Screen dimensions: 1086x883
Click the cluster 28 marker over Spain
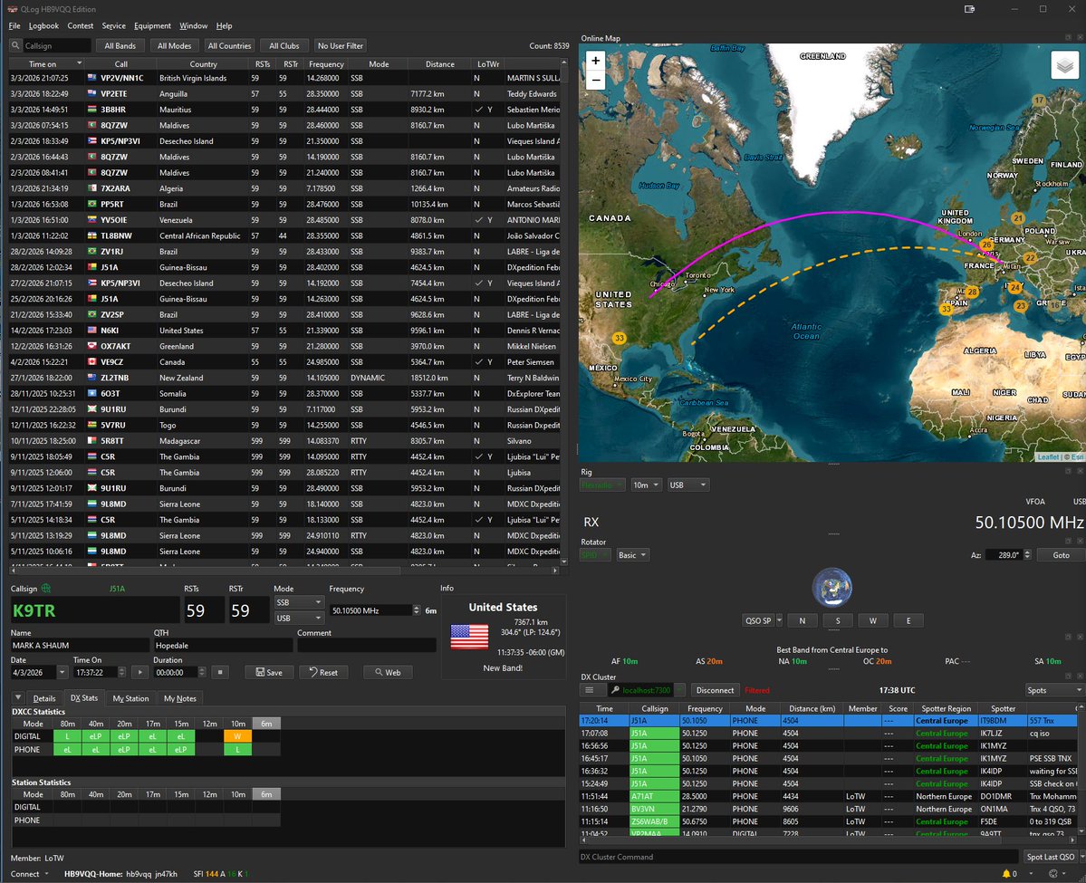(972, 292)
